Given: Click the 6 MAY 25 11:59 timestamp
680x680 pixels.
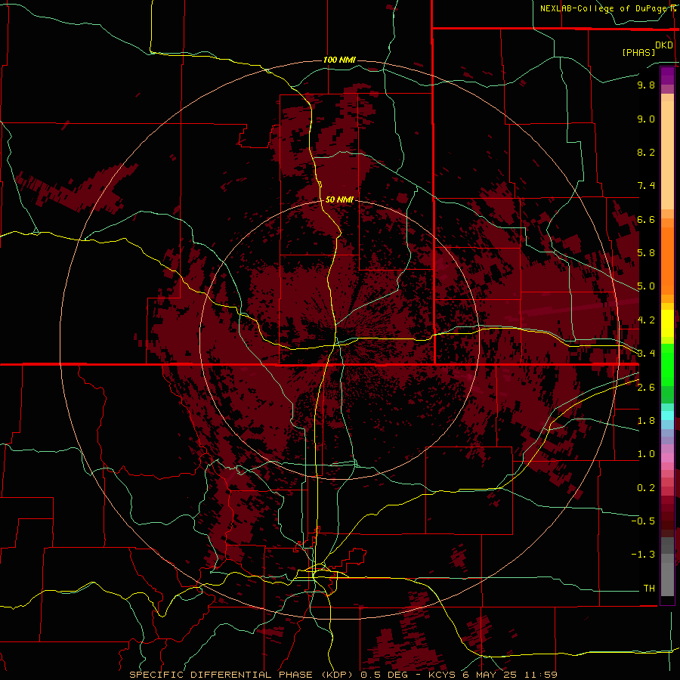Looking at the screenshot, I should point(509,675).
